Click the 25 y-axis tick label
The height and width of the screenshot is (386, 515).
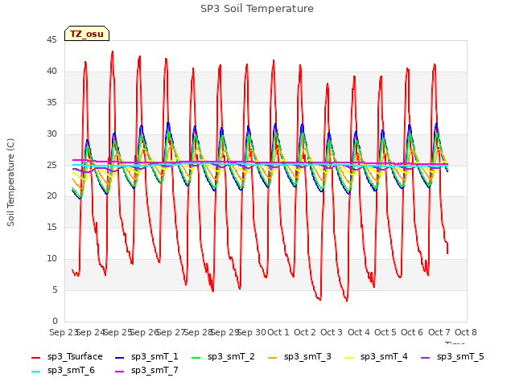tap(51, 165)
